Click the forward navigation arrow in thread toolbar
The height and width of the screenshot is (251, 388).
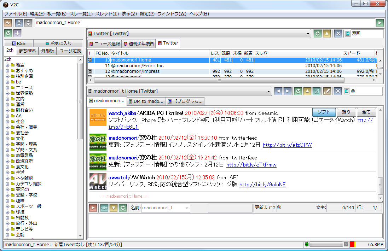(287, 91)
